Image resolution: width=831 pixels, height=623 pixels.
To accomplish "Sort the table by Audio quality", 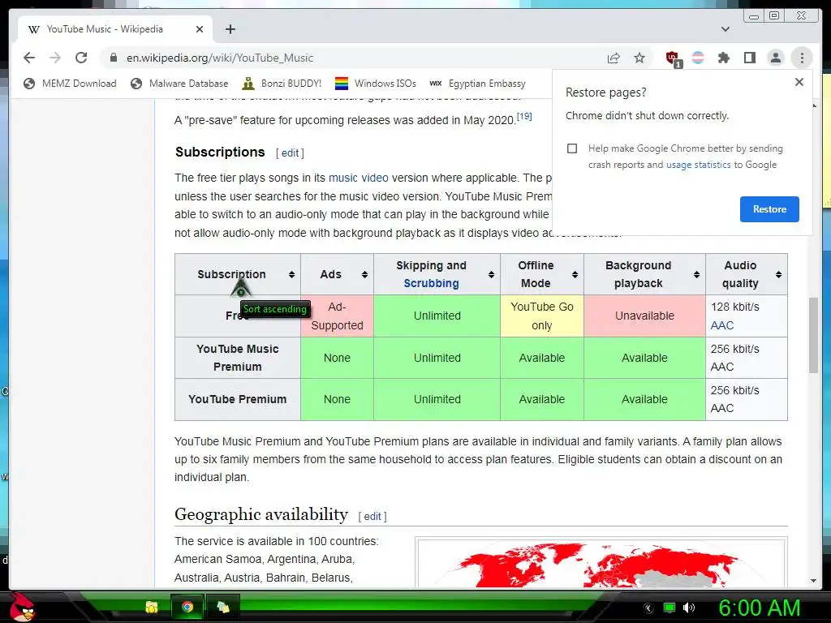I will 747,274.
